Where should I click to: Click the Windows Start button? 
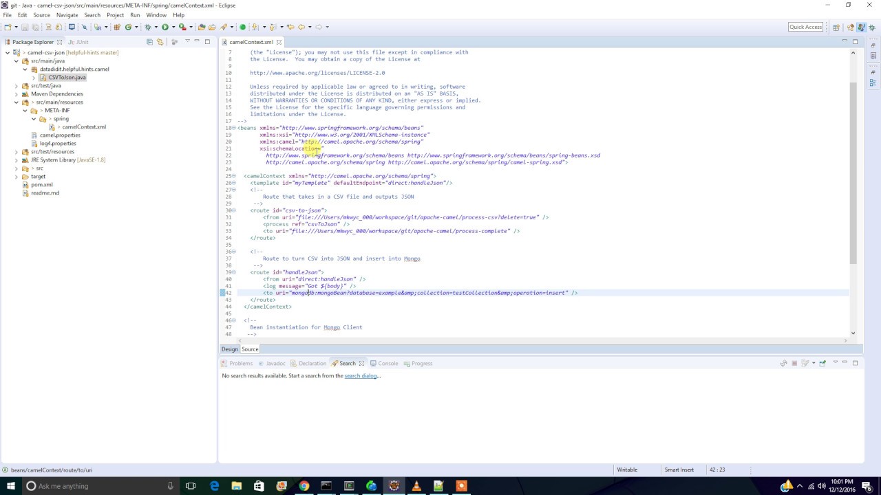[x=11, y=486]
